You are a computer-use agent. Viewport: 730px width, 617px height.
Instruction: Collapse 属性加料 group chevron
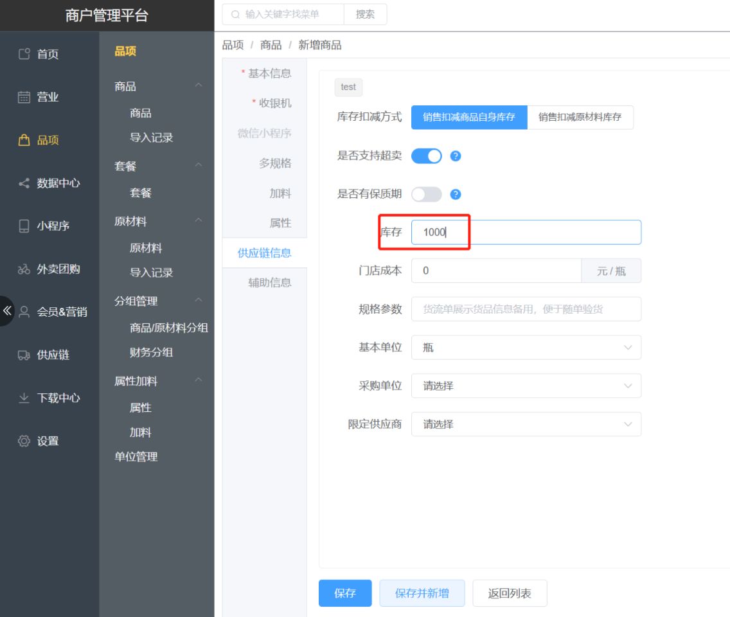[x=199, y=380]
